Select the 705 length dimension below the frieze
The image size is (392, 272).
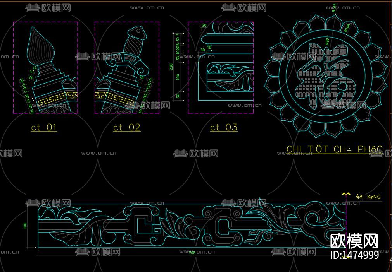(192, 253)
